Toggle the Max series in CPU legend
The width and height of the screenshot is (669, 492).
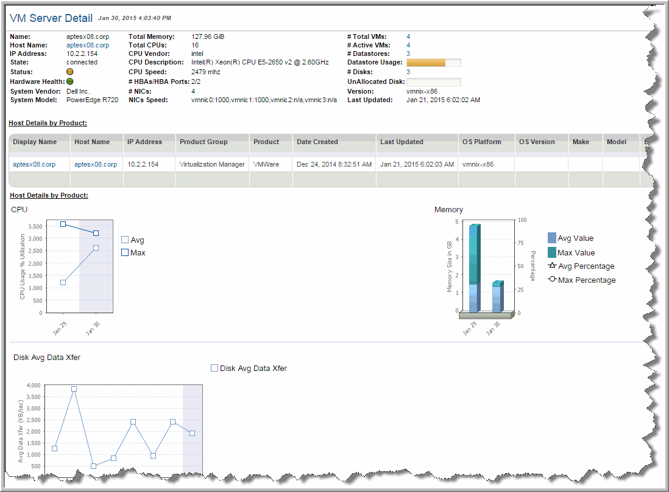tap(125, 252)
